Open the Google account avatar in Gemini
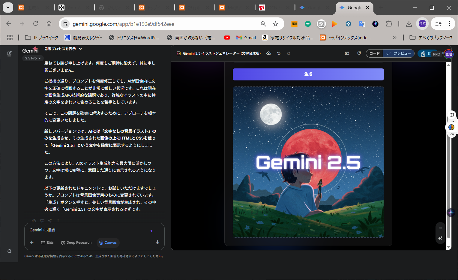458x280 pixels. pyautogui.click(x=449, y=54)
